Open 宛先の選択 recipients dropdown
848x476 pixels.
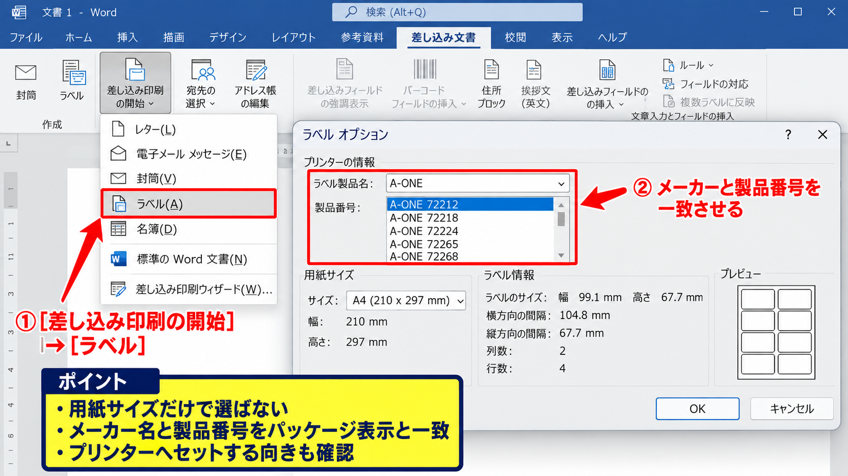(201, 84)
